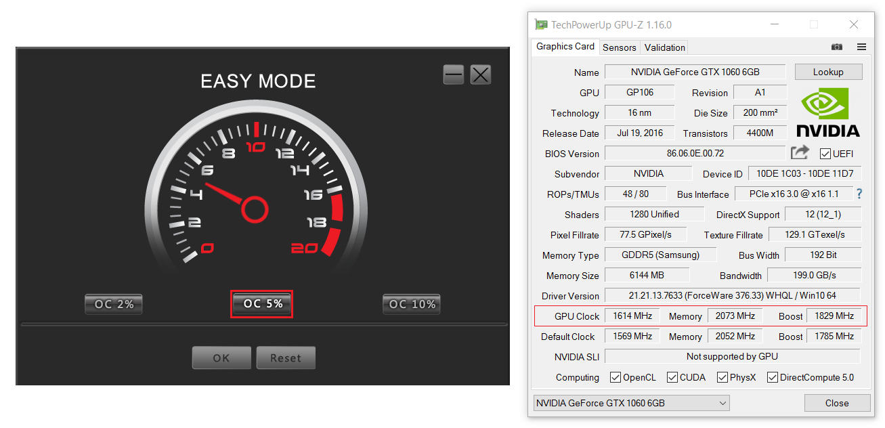Image resolution: width=885 pixels, height=428 pixels.
Task: Click the current Memory clock 2073 MHz
Action: (x=735, y=316)
